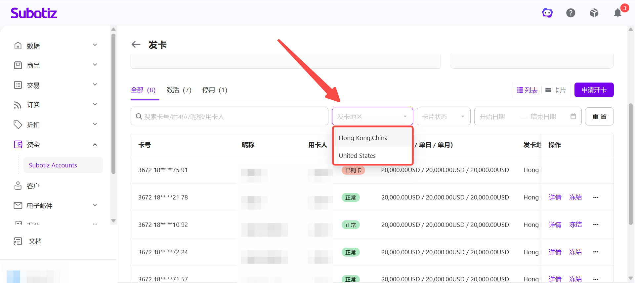Click 冻结 for card ending 72 24
635x283 pixels.
575,252
